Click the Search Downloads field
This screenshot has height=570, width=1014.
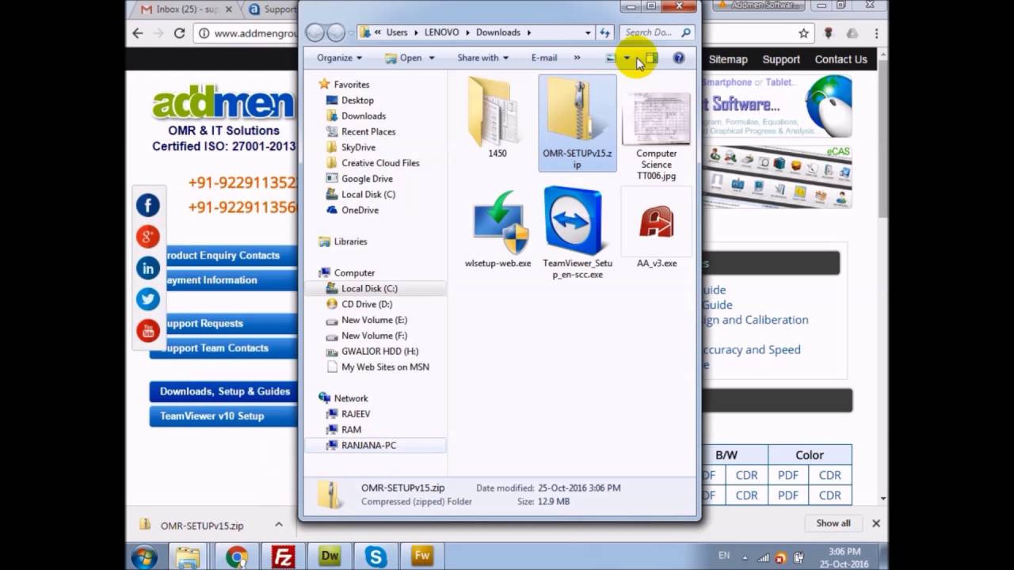(657, 32)
